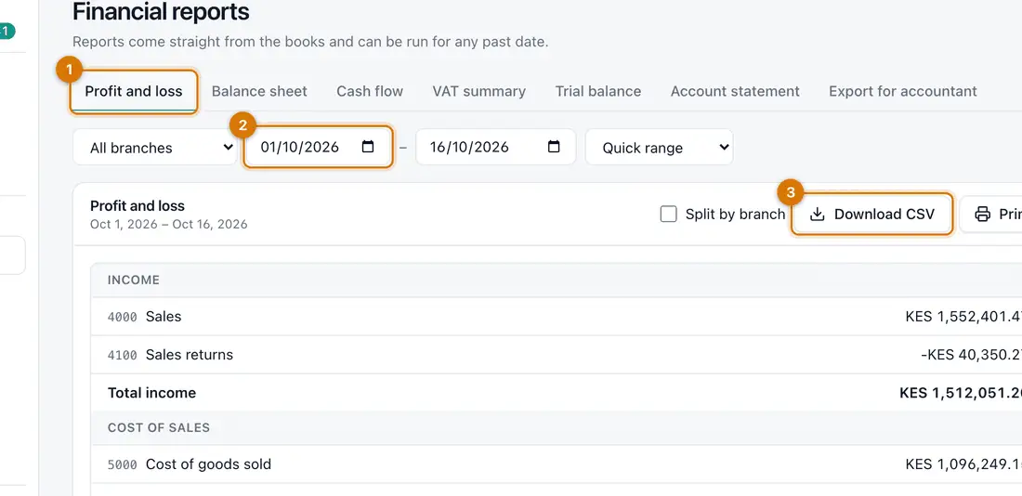Screen dimensions: 1022x496
Task: Select the 4000 Sales row
Action: point(557,317)
